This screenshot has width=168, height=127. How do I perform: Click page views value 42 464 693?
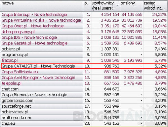click(132, 26)
